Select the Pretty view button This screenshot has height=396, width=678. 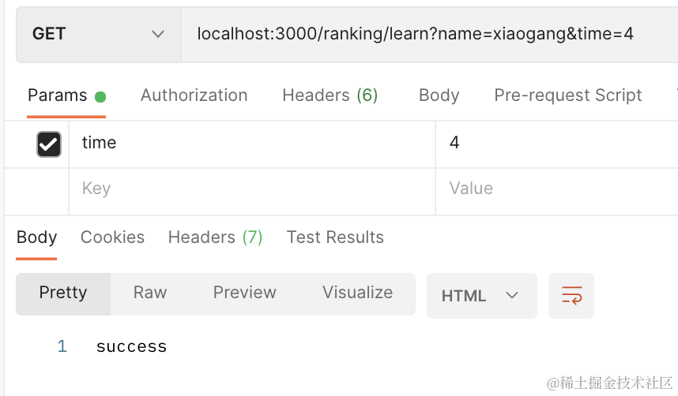(x=63, y=293)
